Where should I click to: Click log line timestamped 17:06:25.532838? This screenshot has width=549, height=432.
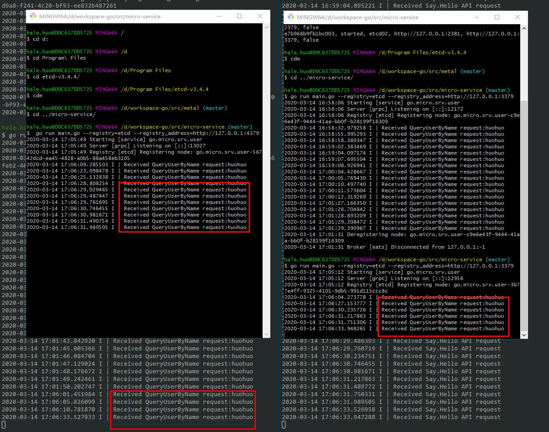(136, 177)
